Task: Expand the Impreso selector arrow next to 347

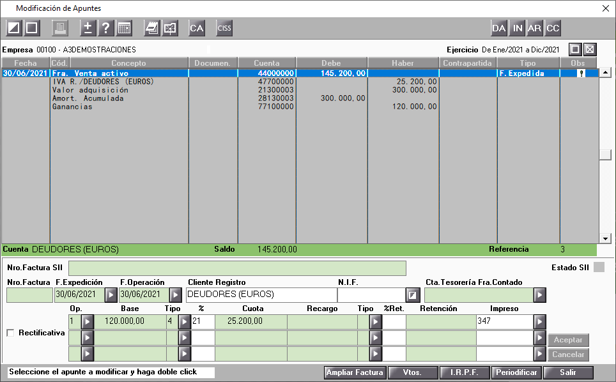Action: tap(540, 322)
